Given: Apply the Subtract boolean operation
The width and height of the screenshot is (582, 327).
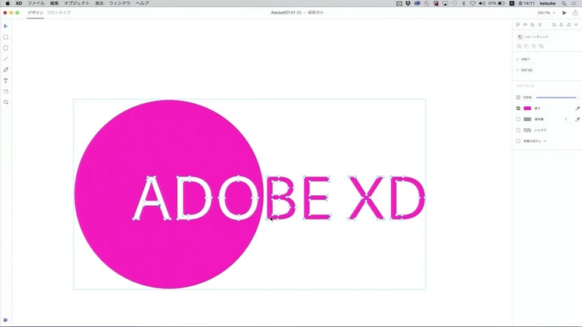Looking at the screenshot, I should pos(526,46).
